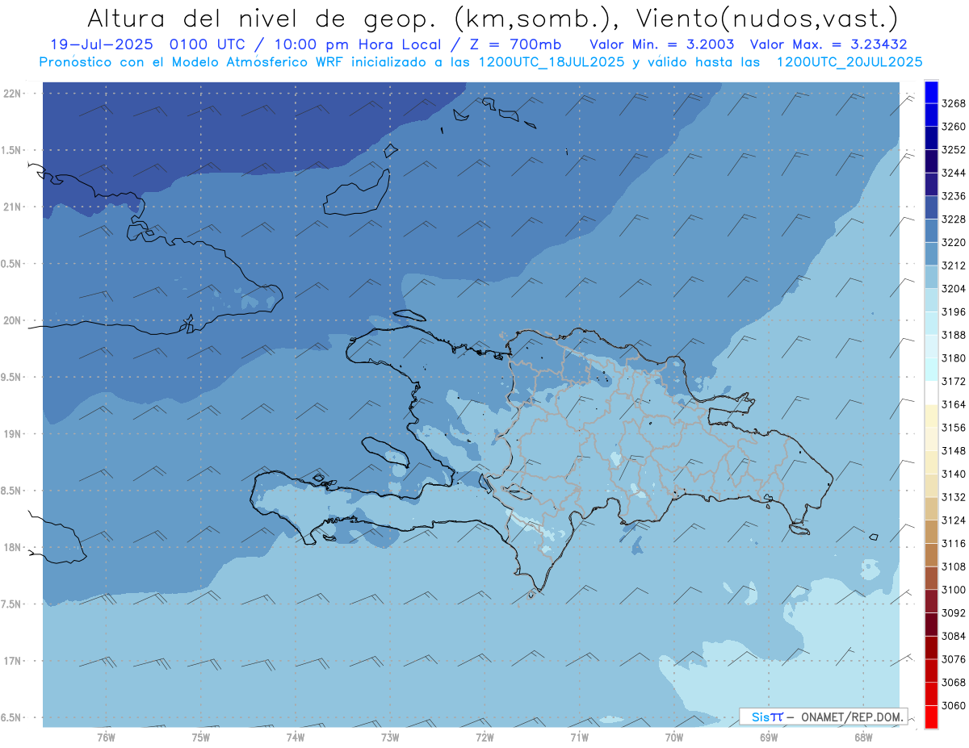This screenshot has width=969, height=748.
Task: Click the '71W' longitude label
Action: (x=579, y=738)
